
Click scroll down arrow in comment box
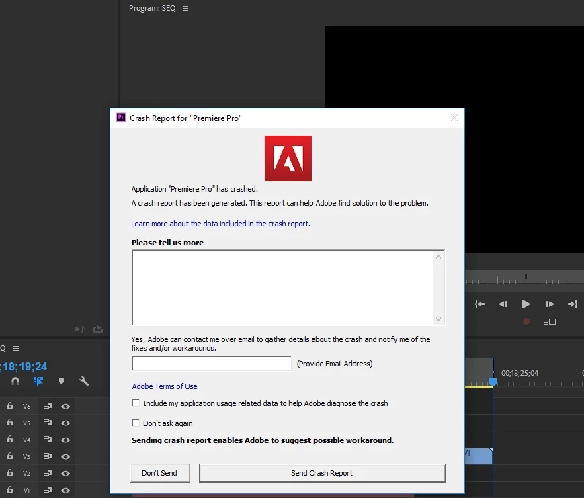[438, 319]
